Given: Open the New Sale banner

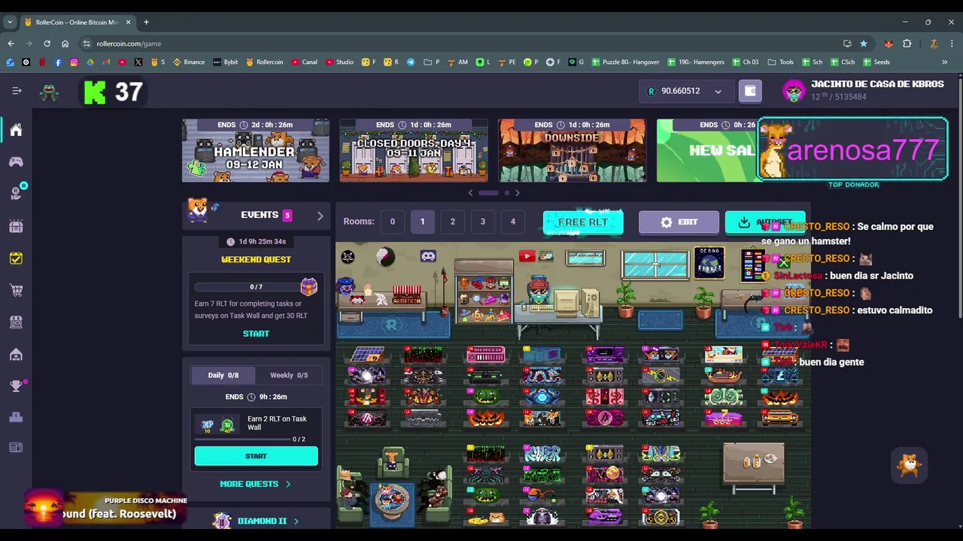Looking at the screenshot, I should click(706, 150).
